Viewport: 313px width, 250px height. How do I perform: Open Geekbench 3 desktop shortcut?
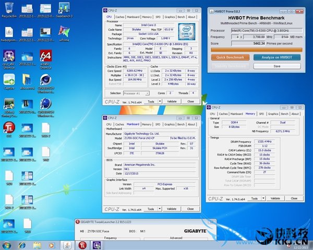64,10
